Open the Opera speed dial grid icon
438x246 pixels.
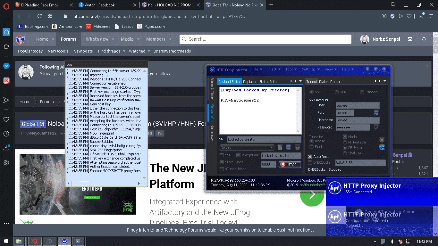(x=50, y=16)
